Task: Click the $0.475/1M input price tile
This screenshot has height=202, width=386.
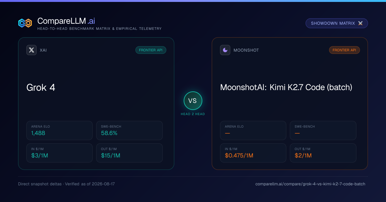Action: 253,153
